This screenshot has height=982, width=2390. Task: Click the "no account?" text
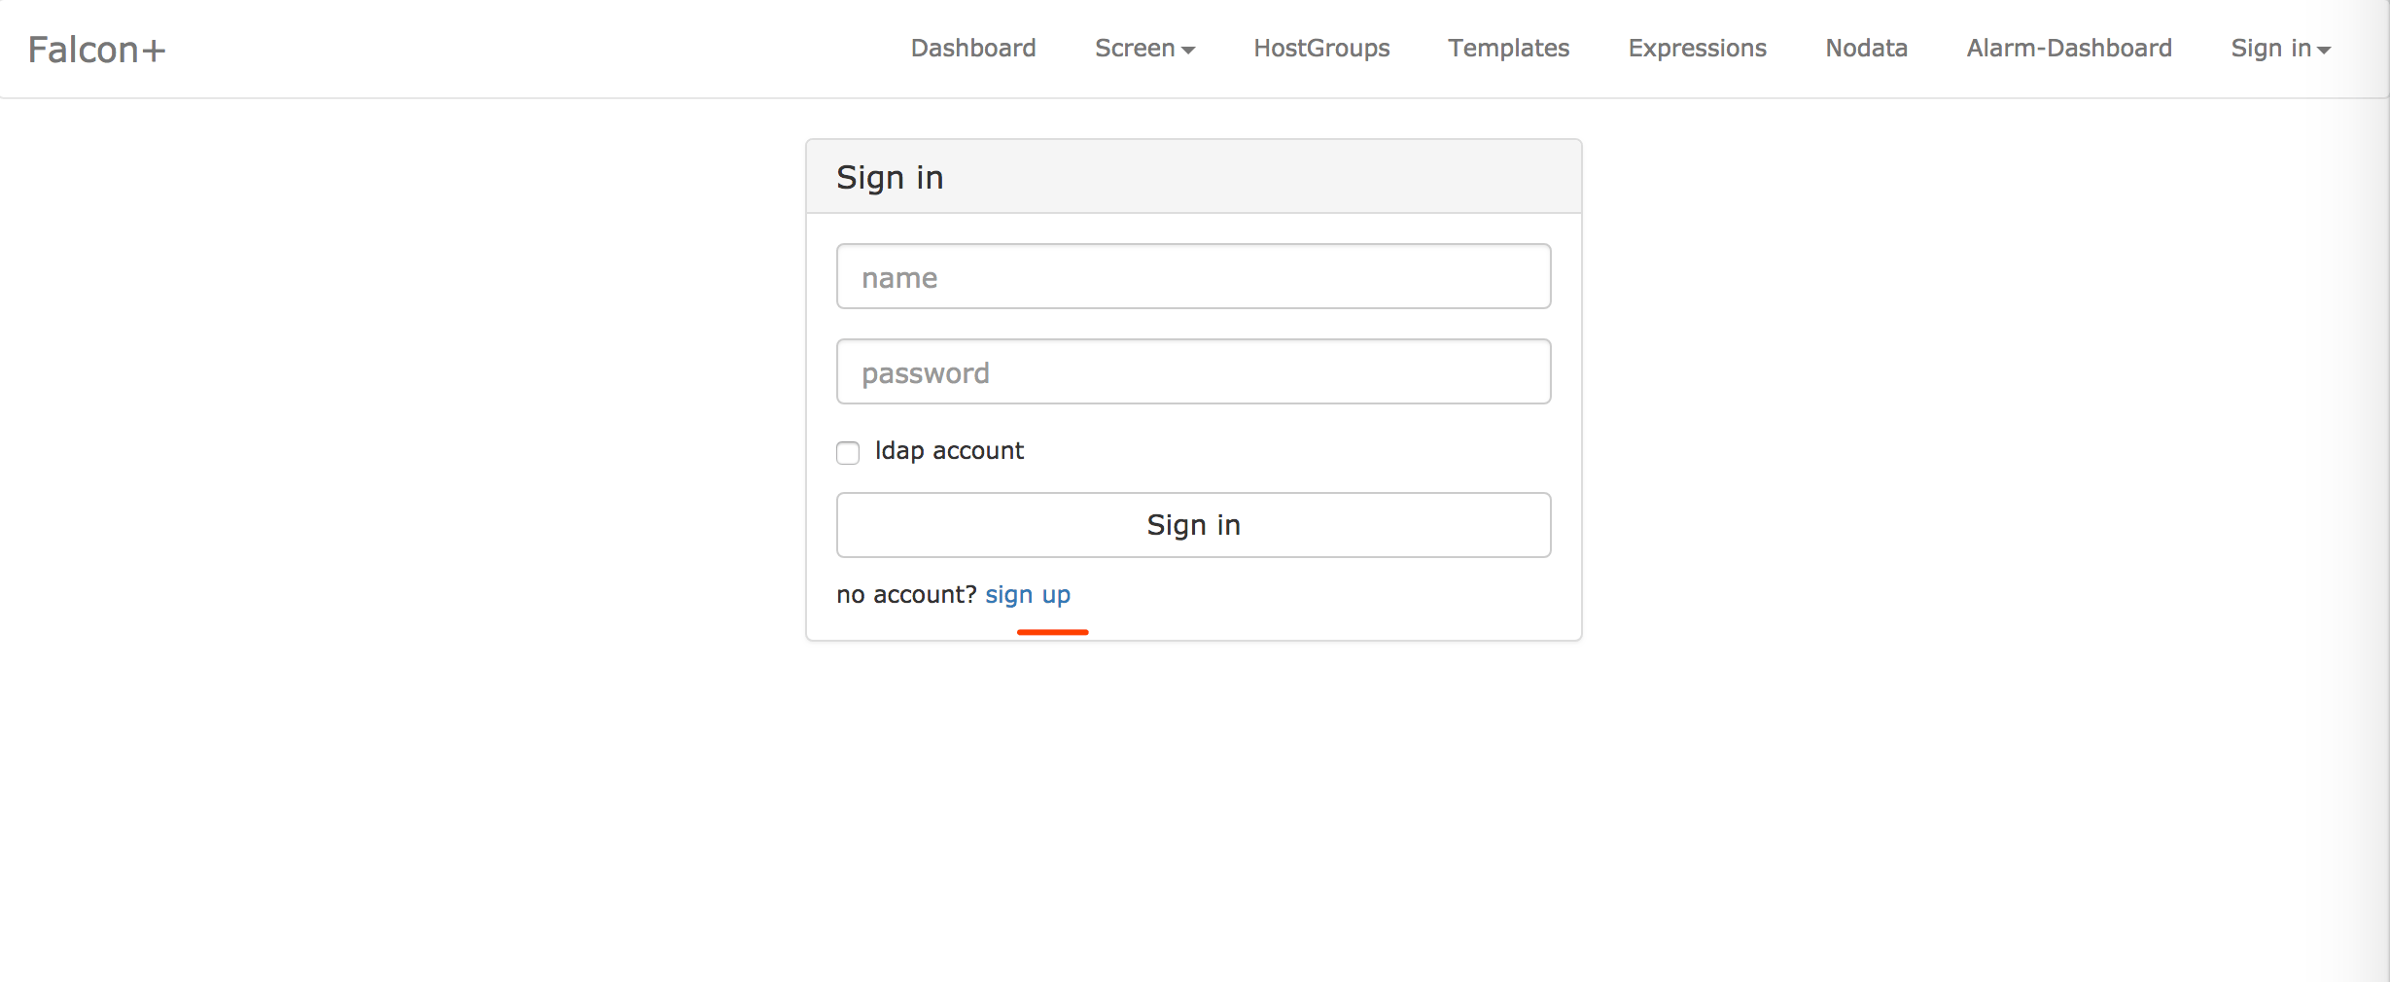click(x=905, y=595)
